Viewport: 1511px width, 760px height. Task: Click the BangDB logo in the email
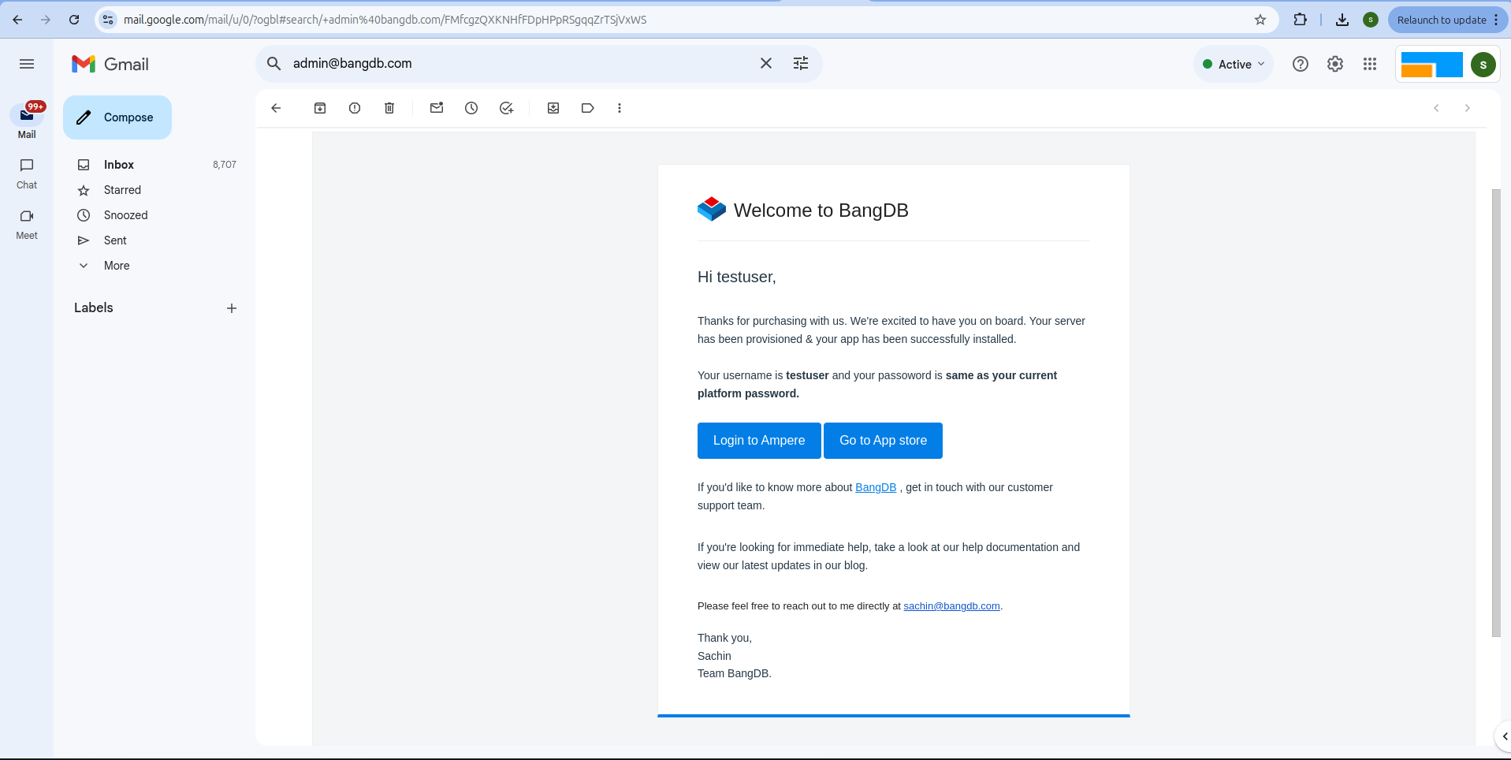(712, 209)
